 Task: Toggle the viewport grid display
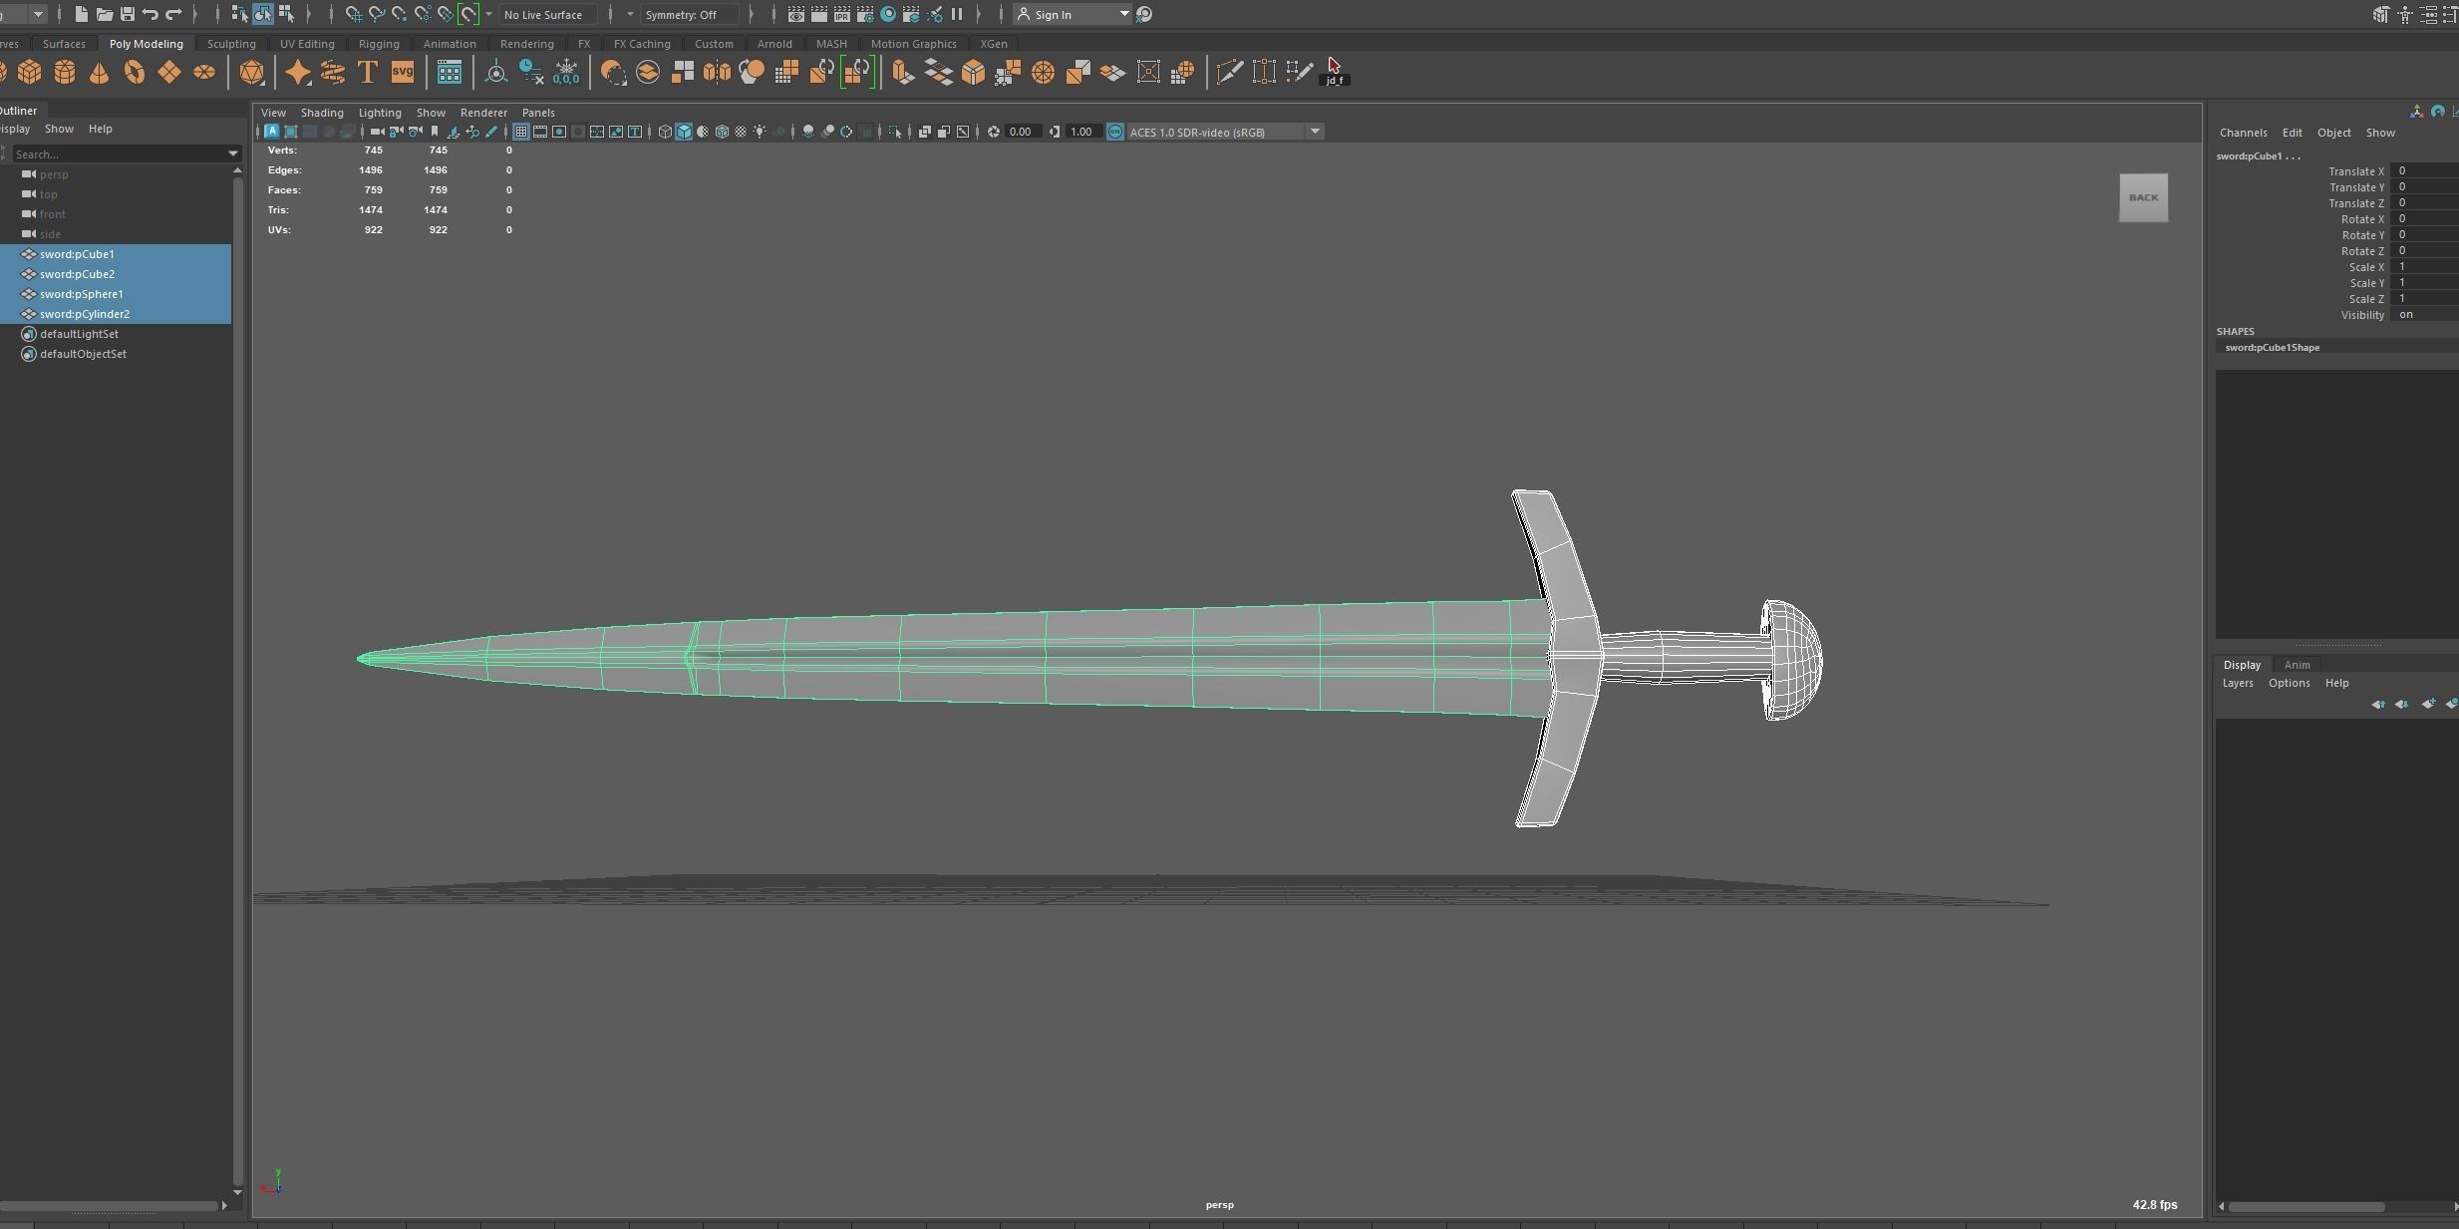(x=520, y=132)
